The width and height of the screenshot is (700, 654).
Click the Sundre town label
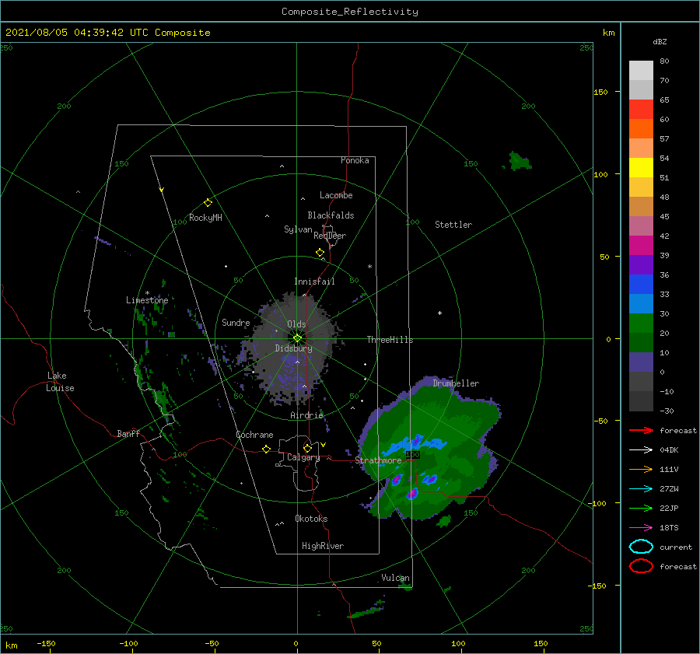236,322
